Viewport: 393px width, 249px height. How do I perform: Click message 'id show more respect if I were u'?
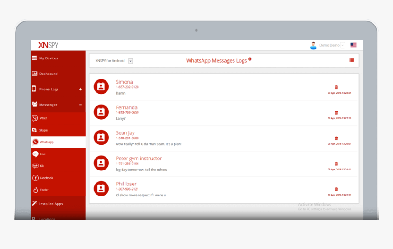point(141,195)
